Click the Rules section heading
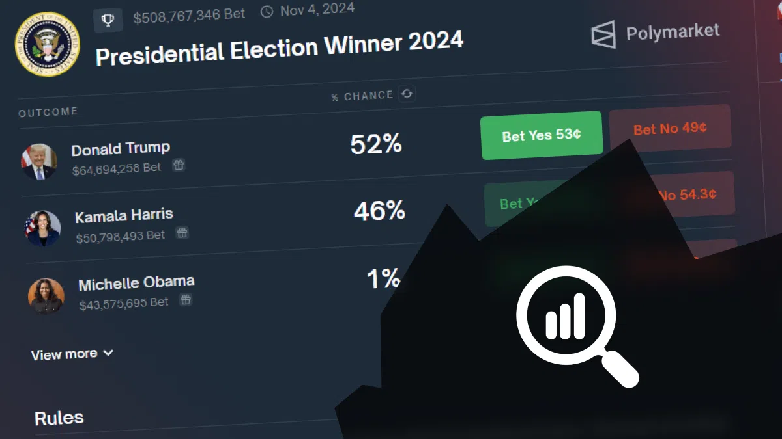The image size is (782, 439). [59, 418]
